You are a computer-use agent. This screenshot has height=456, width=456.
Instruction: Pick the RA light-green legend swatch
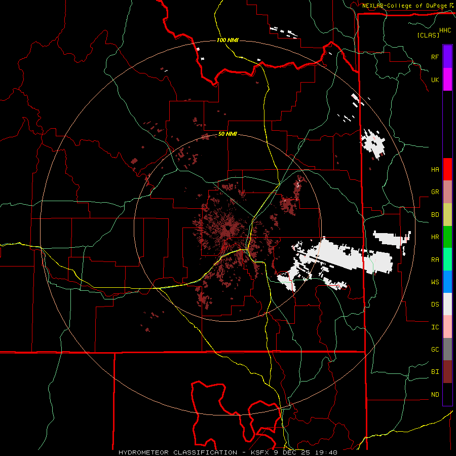pos(447,259)
